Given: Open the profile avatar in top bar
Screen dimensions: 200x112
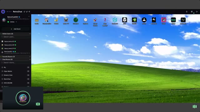Looking at the screenshot, I should pos(192,12).
